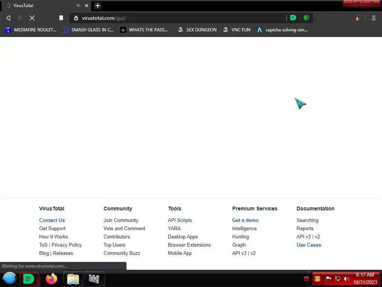Open the Use Cases link

[309, 245]
